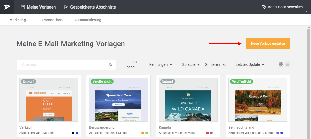Open the Sehnsuchtsland template thumbnail
Viewport: 311px width, 139px height.
pyautogui.click(x=258, y=100)
